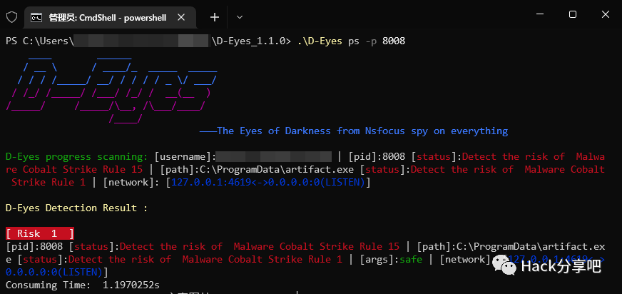Select the 管理员: CmdShell - powershell tab

(x=110, y=17)
